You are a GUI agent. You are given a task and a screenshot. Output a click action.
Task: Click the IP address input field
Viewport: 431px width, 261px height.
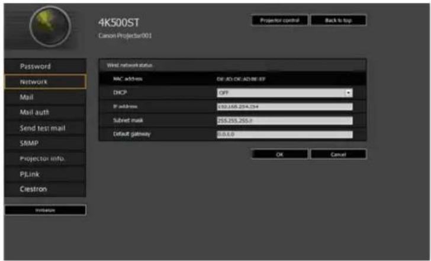pyautogui.click(x=285, y=107)
